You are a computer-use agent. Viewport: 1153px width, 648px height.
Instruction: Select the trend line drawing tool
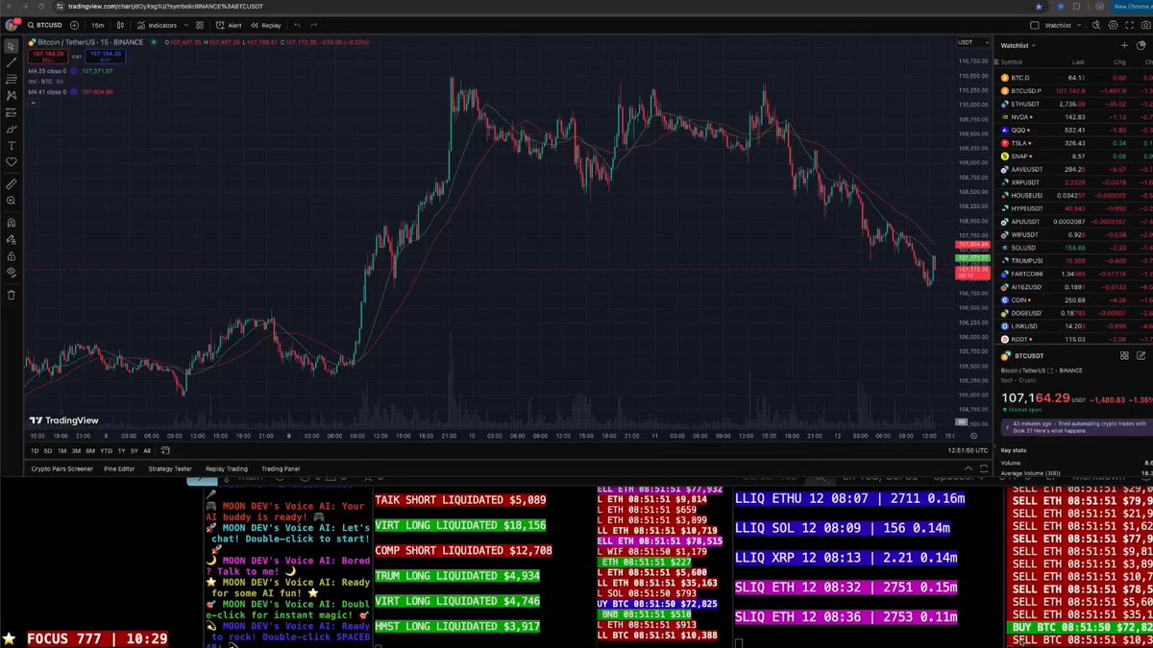pyautogui.click(x=12, y=62)
